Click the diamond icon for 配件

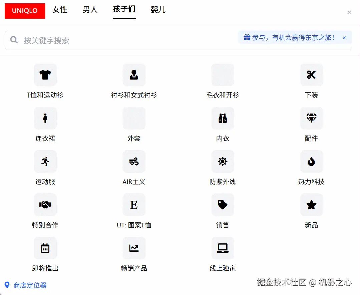[x=311, y=118]
